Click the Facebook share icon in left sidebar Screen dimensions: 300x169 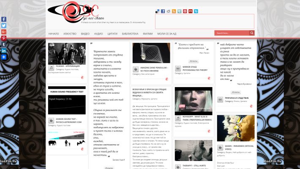pyautogui.click(x=4, y=19)
